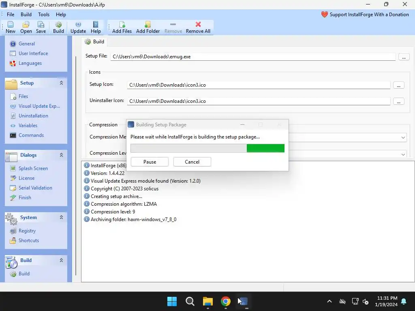
Task: Open the Help menu
Action: point(61,15)
